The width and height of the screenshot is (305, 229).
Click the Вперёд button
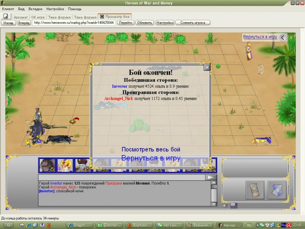24,23
